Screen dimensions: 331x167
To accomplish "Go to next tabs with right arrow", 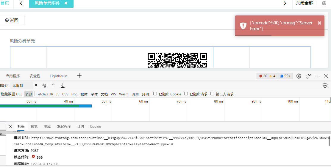I will click(285, 3).
